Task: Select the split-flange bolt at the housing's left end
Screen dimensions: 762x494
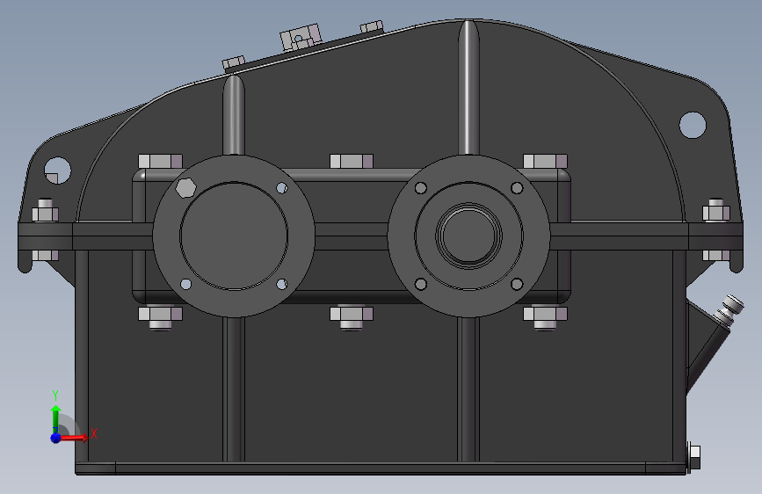Action: [x=45, y=212]
